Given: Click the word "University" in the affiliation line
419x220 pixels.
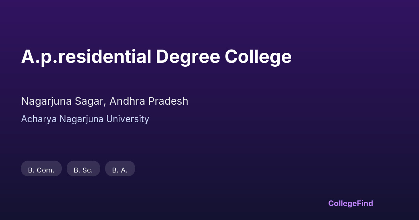Looking at the screenshot, I should click(x=127, y=119).
